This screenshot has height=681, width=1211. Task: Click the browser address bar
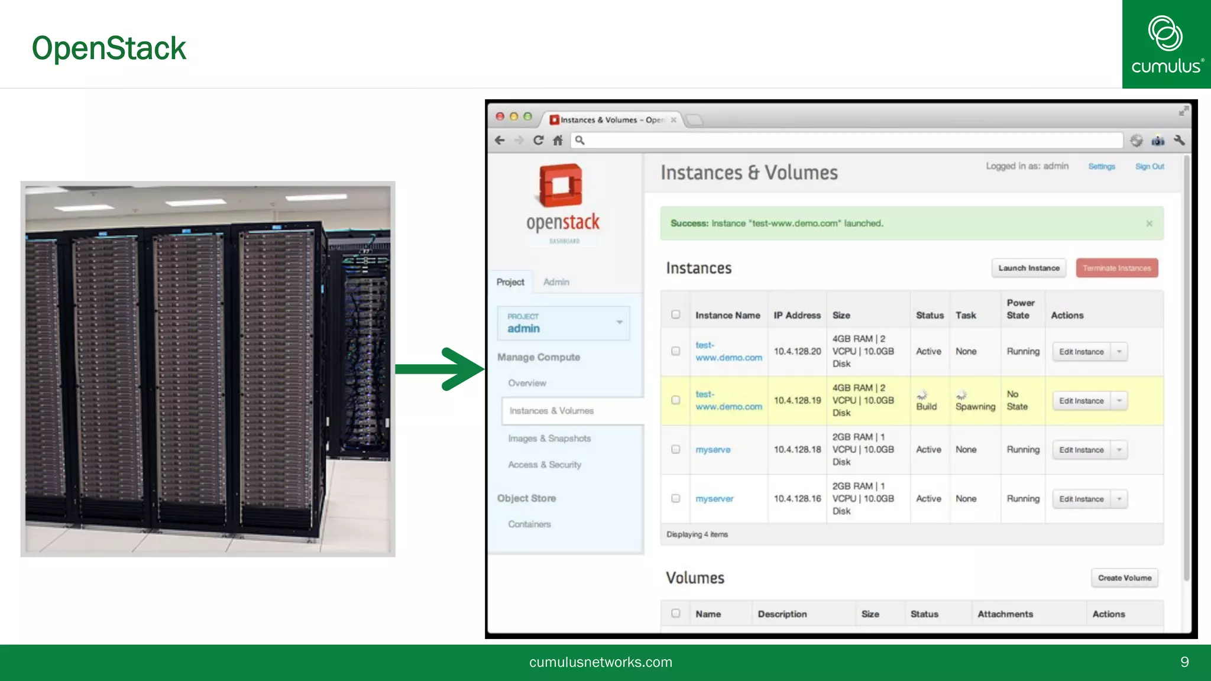(846, 140)
